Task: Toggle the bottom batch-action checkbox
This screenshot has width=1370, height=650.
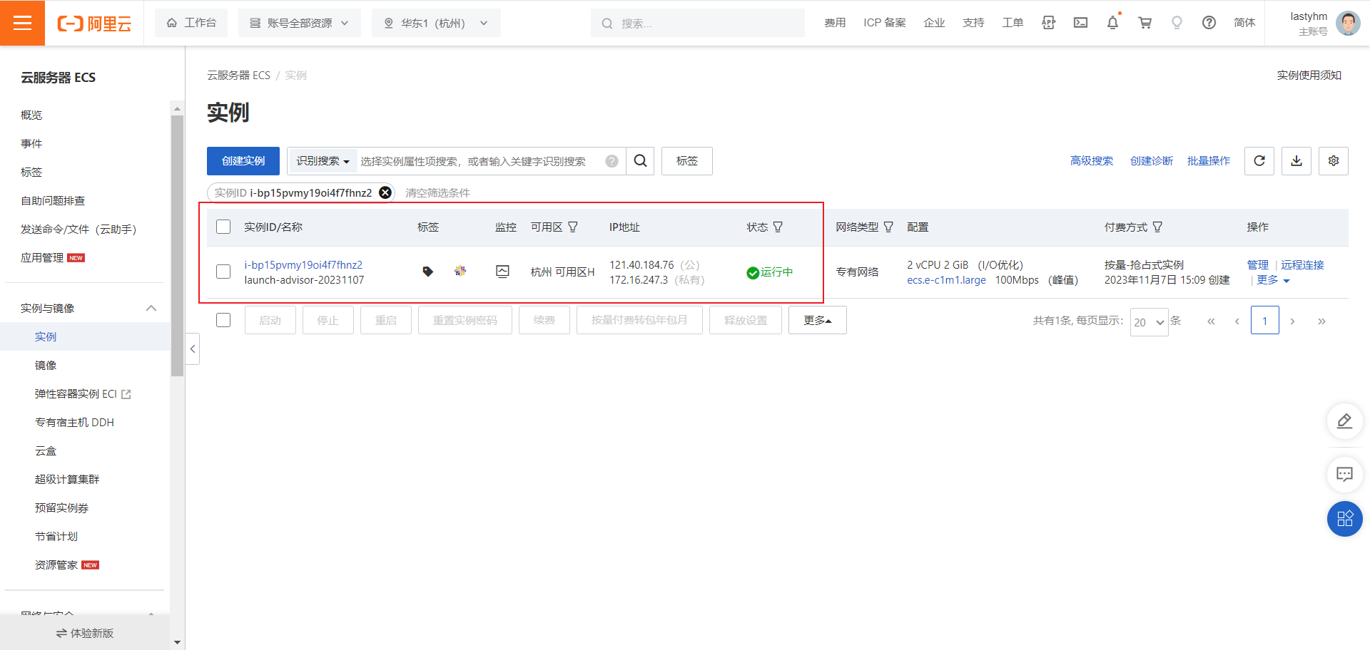Action: 223,320
